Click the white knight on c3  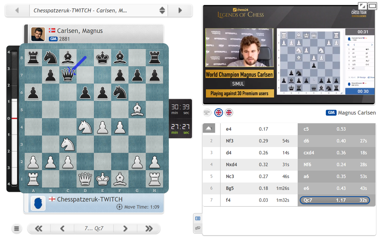point(68,144)
